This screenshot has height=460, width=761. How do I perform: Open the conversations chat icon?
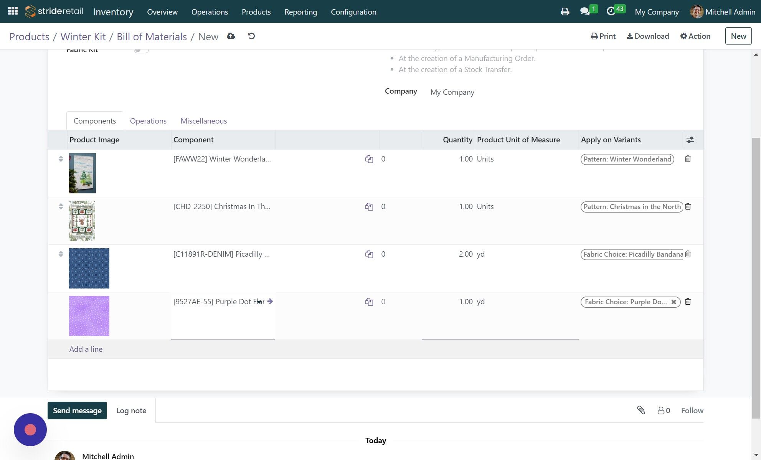(x=585, y=12)
